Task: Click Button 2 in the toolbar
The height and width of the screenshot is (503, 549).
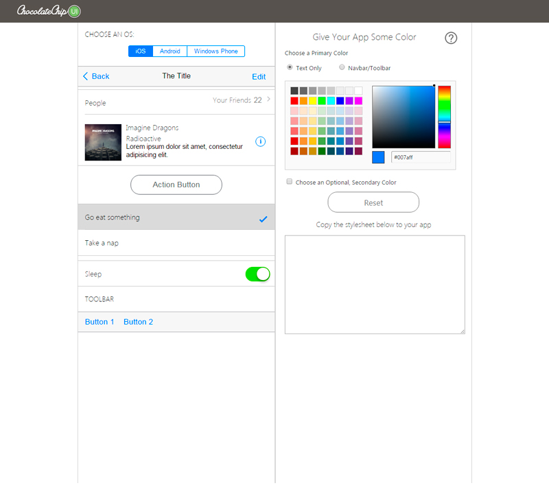Action: click(x=138, y=322)
